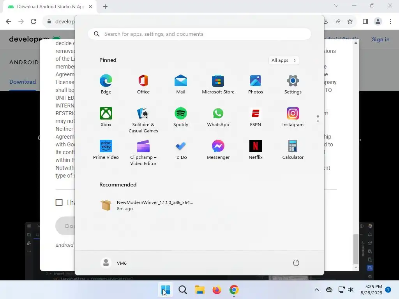Go to next page of pinned apps

(318, 121)
